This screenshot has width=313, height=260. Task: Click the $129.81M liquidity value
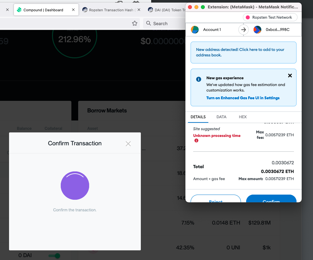(259, 223)
